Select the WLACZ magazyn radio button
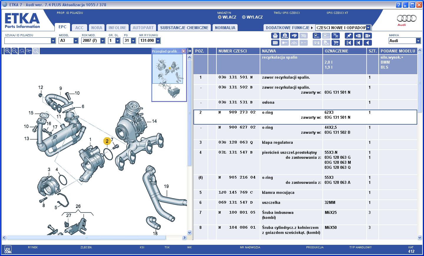 tap(220, 17)
